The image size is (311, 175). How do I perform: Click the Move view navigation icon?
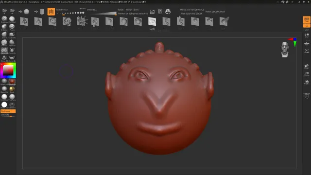point(307,67)
